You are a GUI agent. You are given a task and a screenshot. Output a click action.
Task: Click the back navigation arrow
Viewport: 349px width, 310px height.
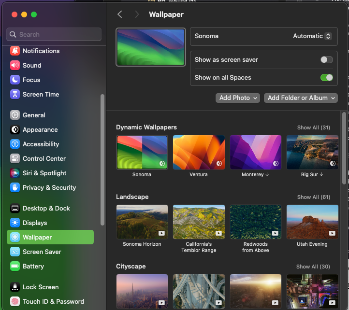coord(120,14)
